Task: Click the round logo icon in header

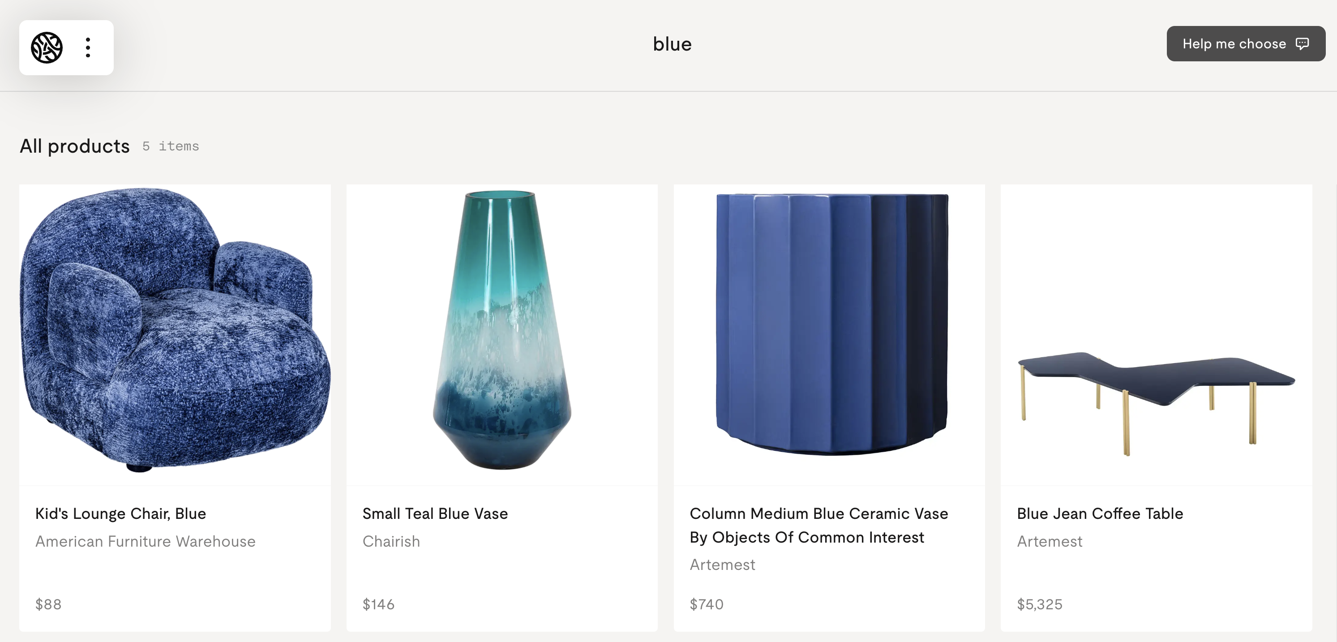Action: [47, 48]
